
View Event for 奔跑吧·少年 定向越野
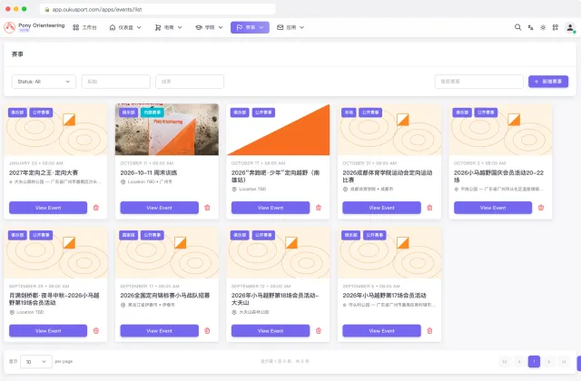(271, 208)
